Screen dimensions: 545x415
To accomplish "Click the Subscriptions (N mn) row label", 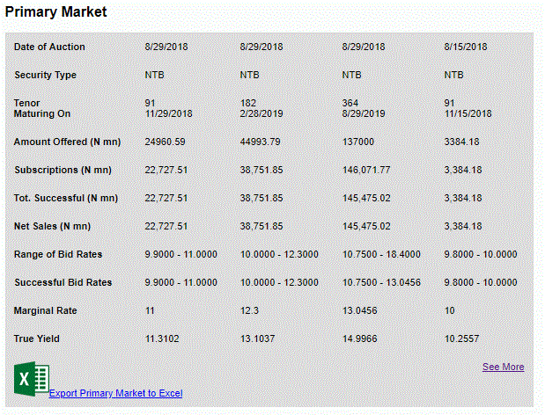I will click(x=63, y=170).
